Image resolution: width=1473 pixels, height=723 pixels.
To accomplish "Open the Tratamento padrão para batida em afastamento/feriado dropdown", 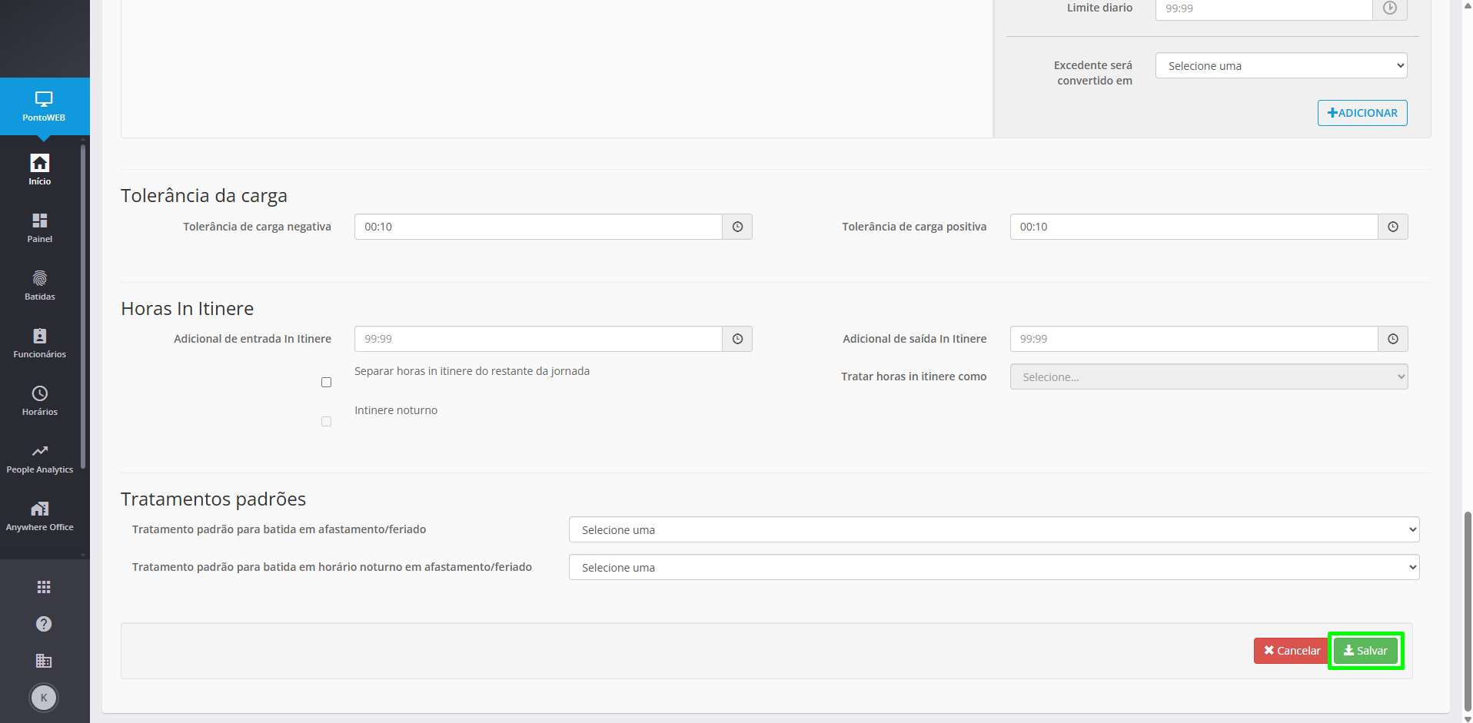I will [993, 529].
